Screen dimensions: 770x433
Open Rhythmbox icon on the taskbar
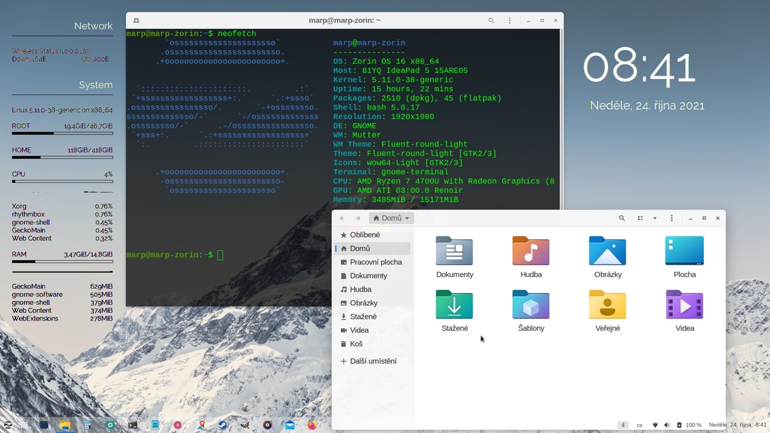[267, 425]
